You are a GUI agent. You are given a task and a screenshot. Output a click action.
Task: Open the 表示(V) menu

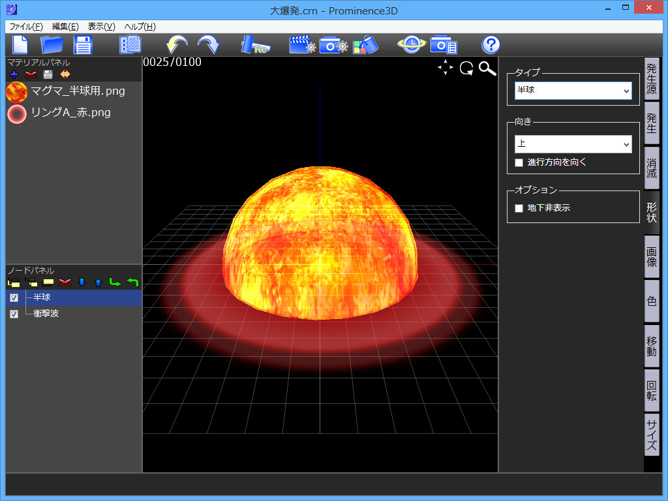pos(101,27)
